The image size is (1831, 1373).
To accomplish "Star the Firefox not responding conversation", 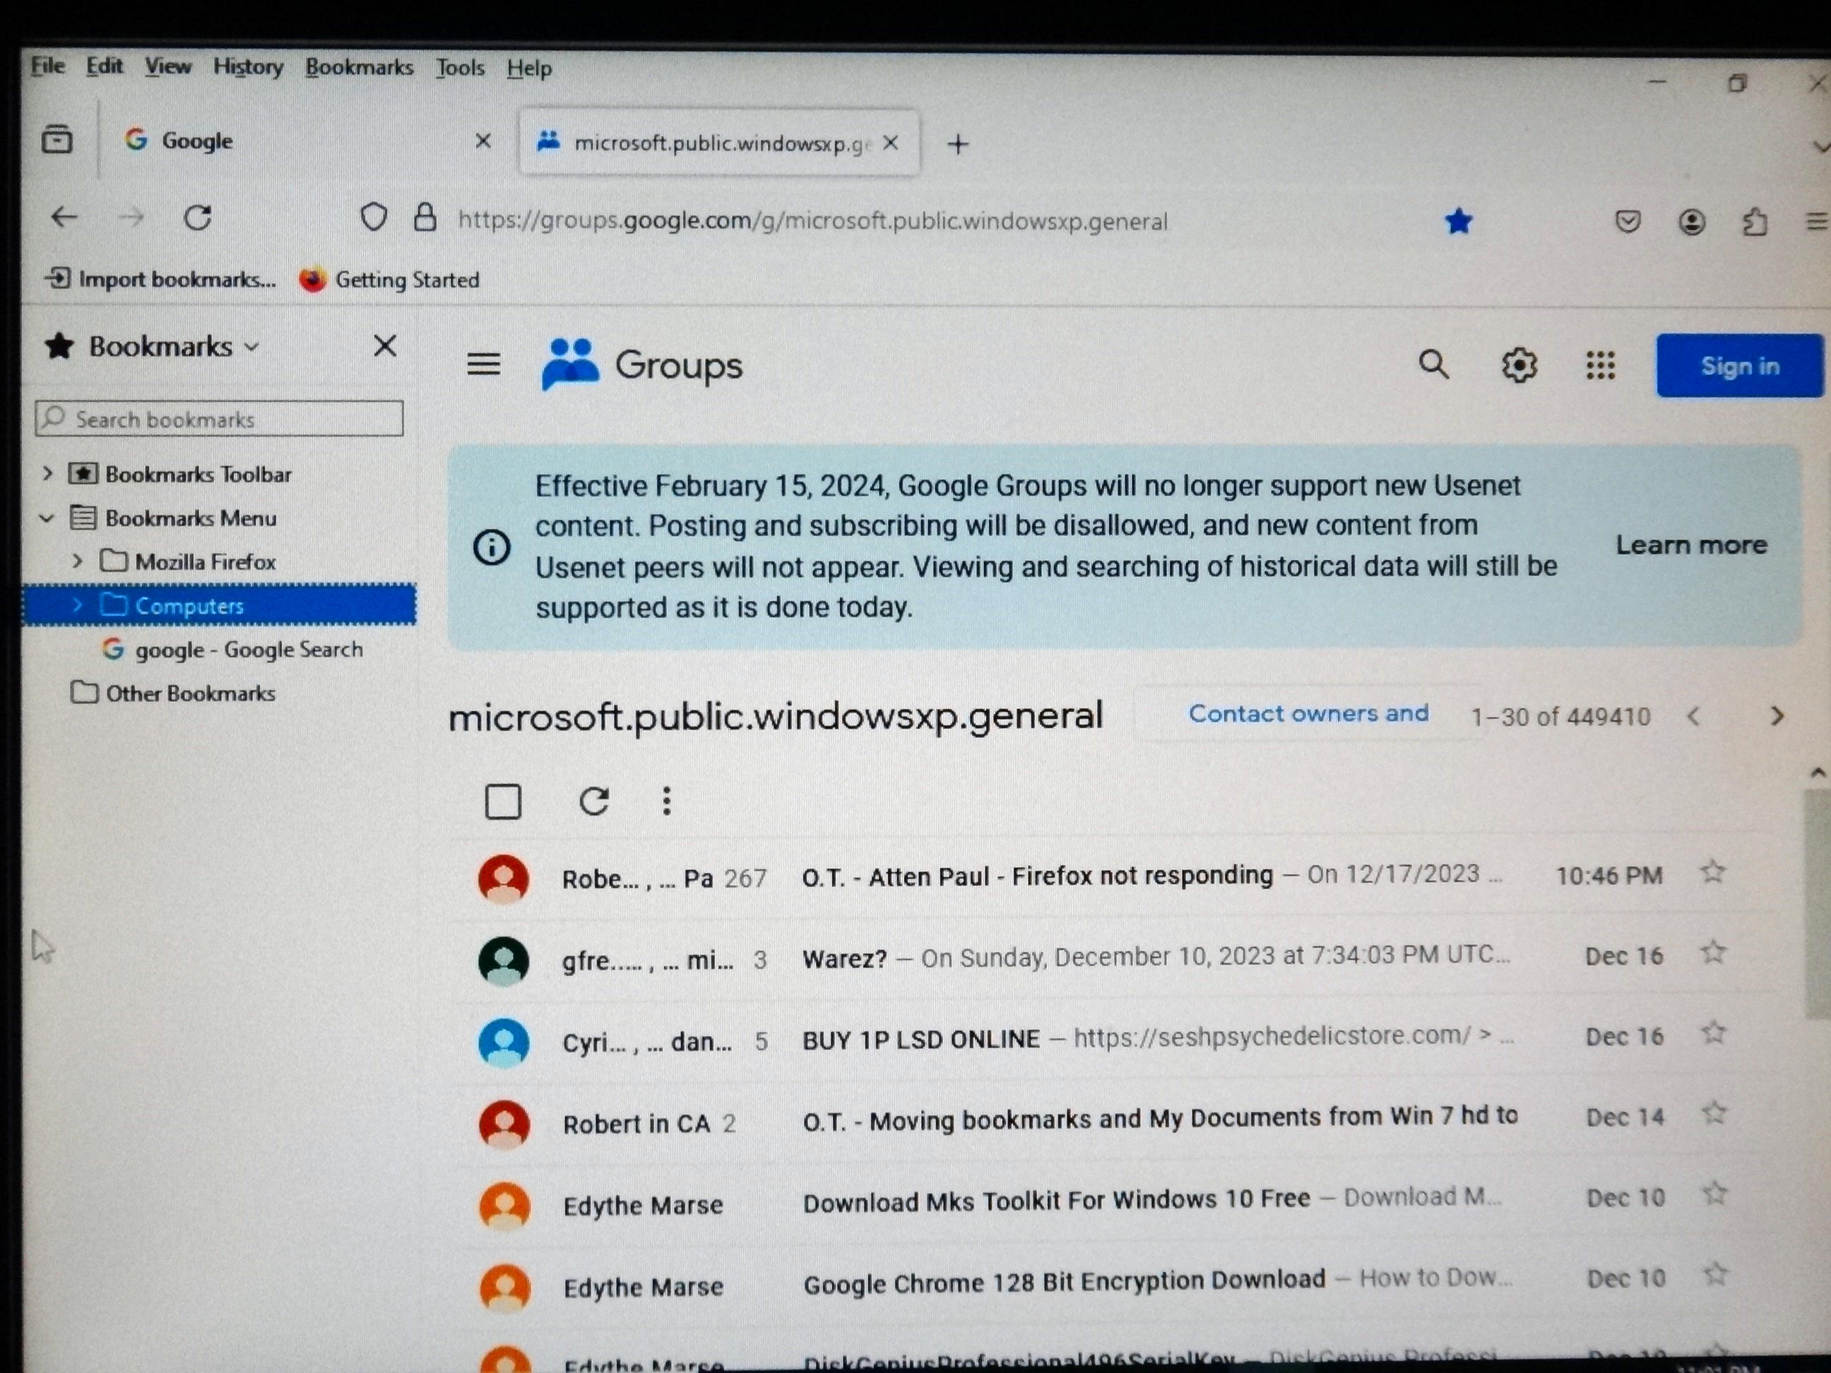I will coord(1712,872).
